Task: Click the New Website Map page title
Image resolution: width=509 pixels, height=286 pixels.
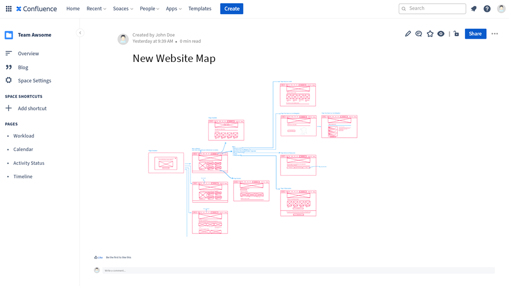Action: pos(174,58)
